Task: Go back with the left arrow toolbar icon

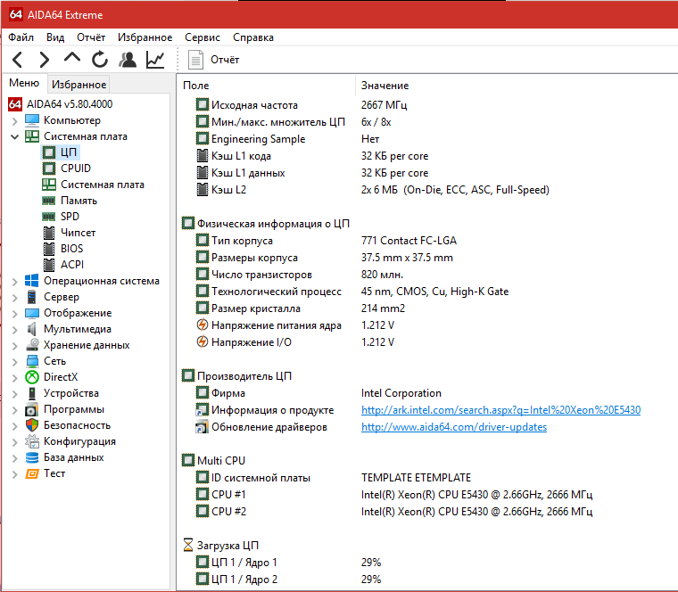Action: [17, 60]
